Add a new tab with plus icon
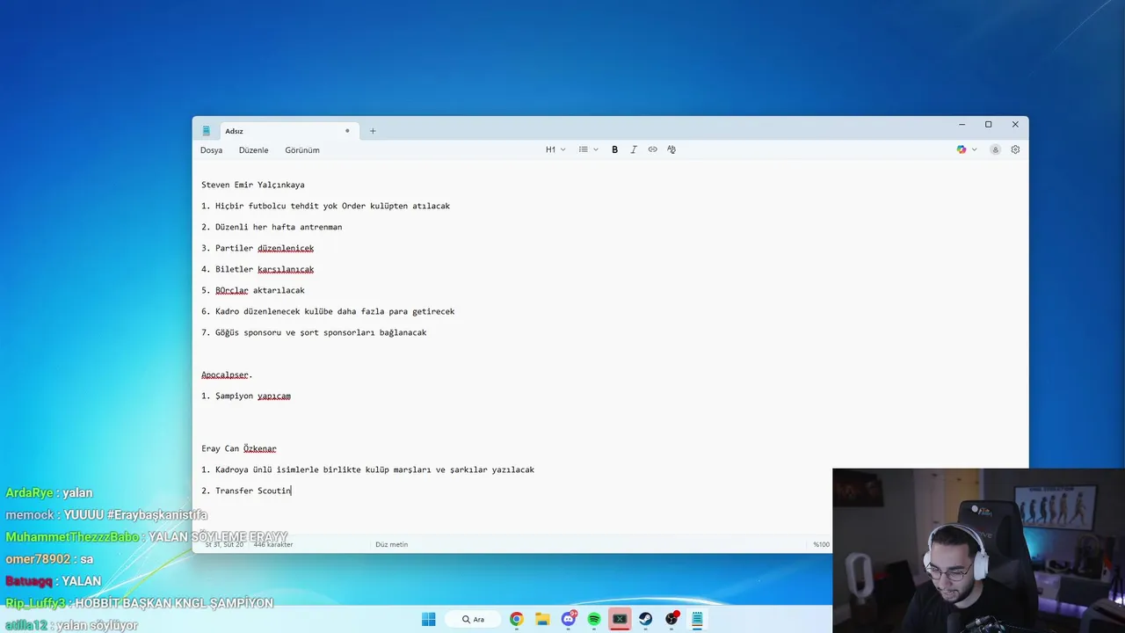The image size is (1125, 633). (x=373, y=131)
